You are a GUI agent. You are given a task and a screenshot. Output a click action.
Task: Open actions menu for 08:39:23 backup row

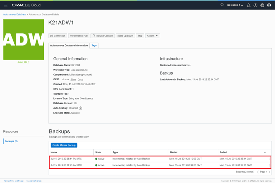click(270, 165)
